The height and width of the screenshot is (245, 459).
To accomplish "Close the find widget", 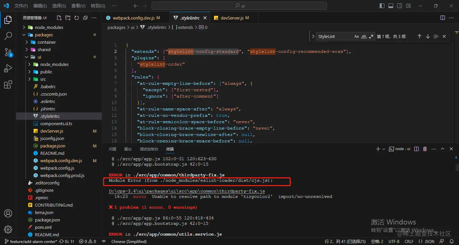I will [444, 36].
